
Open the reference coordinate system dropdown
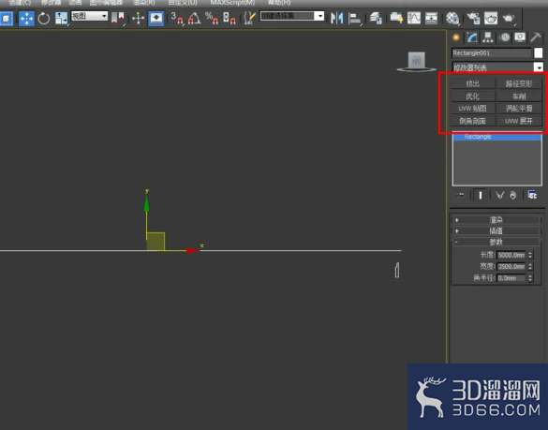point(89,16)
